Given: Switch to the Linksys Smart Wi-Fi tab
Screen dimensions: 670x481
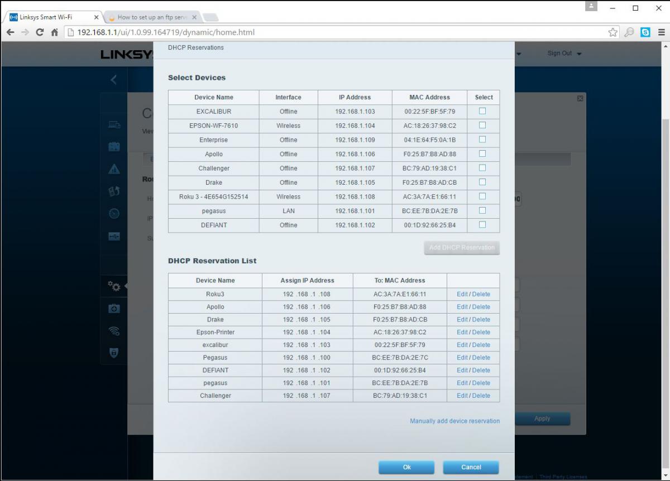Looking at the screenshot, I should 52,17.
